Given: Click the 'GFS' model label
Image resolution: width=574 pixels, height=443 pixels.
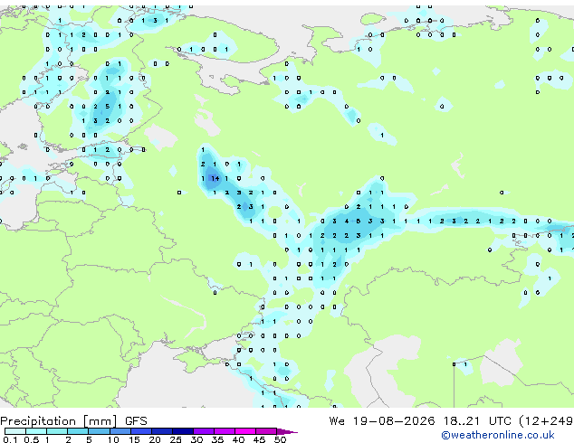Looking at the screenshot, I should 136,421.
